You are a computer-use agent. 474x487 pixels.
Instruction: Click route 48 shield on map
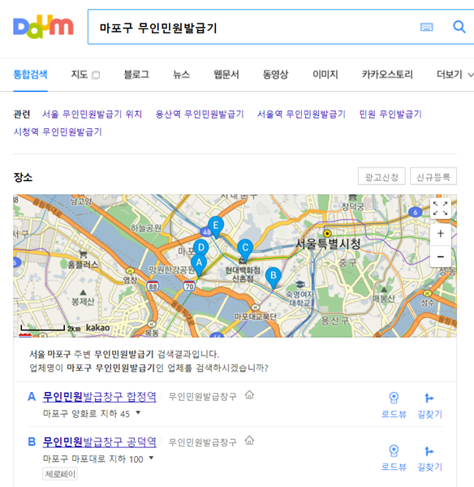click(206, 231)
